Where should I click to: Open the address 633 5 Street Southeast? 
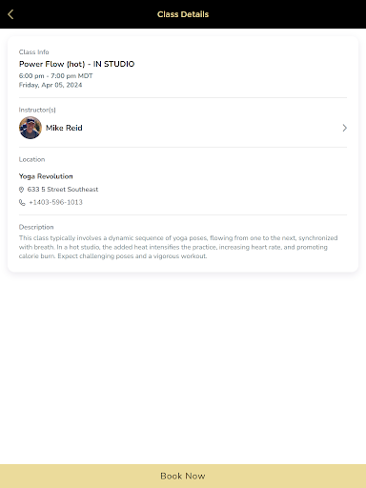point(63,190)
